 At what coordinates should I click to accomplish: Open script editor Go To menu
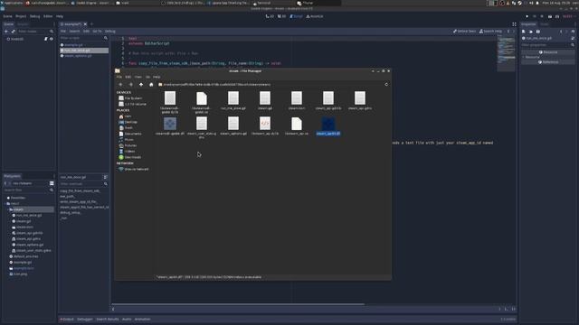[x=97, y=32]
